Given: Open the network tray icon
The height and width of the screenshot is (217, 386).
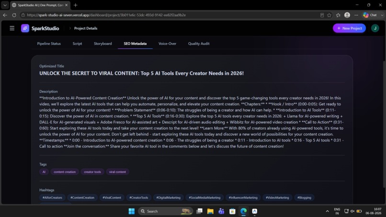Looking at the screenshot, I should [x=346, y=211].
